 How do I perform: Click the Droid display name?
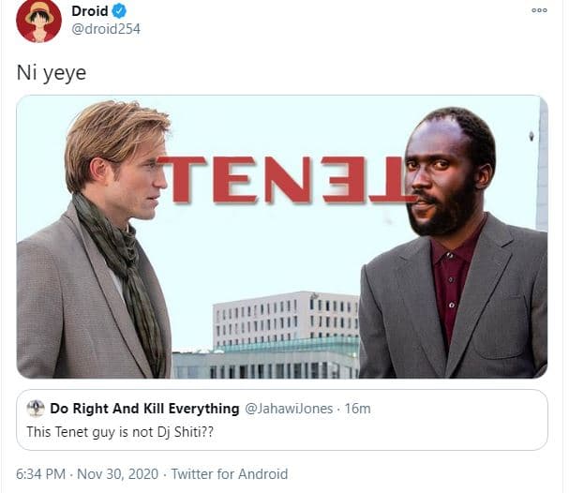[x=90, y=11]
